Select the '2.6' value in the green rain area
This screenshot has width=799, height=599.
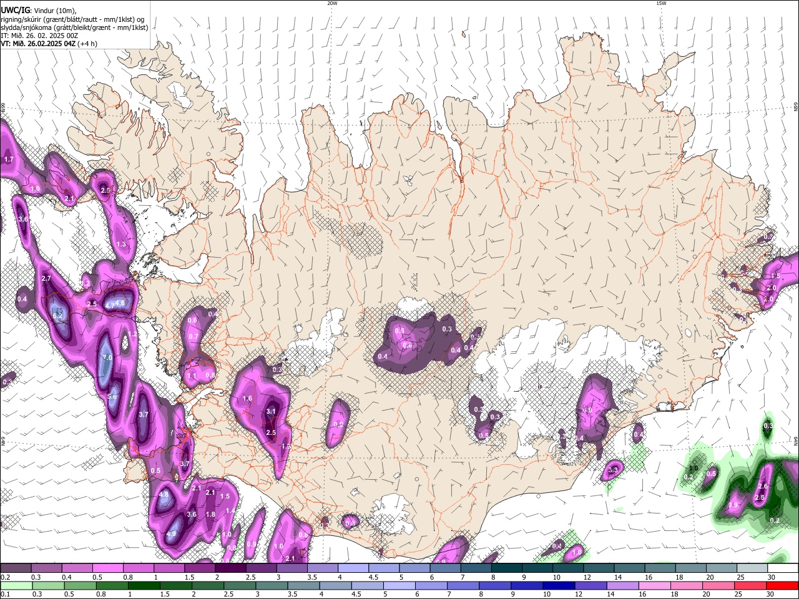pos(762,486)
